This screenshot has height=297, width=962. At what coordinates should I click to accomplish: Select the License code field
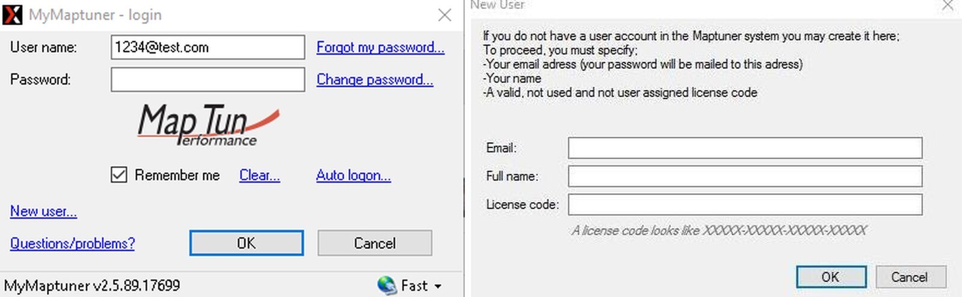[745, 204]
